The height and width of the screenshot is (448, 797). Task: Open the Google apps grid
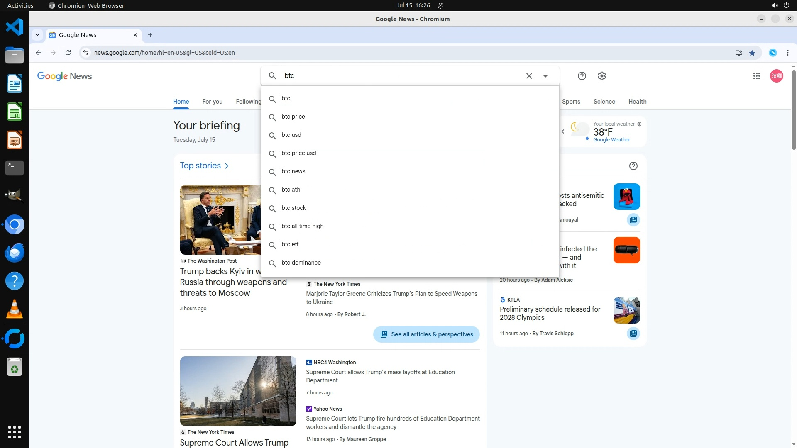pyautogui.click(x=756, y=76)
